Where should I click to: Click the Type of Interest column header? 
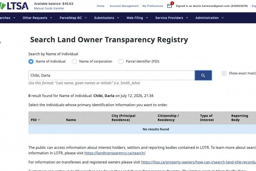(207, 118)
